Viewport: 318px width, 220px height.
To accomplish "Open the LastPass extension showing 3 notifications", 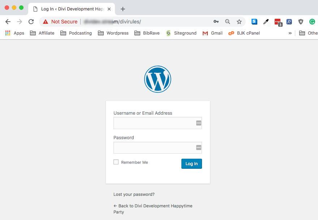I will coord(278,22).
